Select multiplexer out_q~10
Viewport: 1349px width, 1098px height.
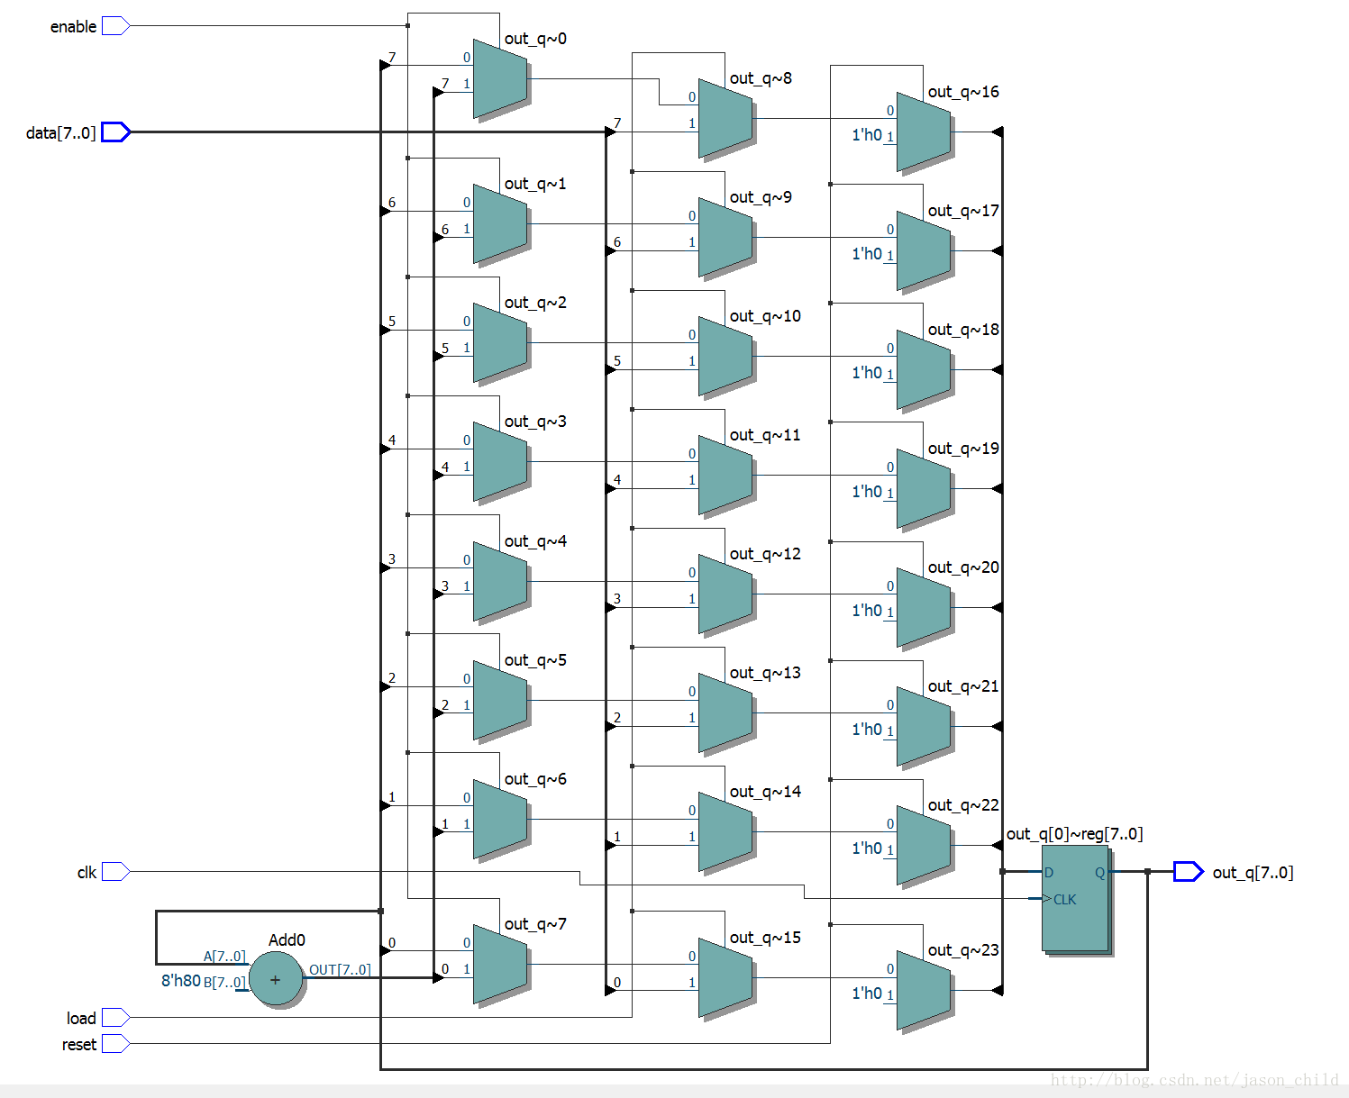[725, 357]
